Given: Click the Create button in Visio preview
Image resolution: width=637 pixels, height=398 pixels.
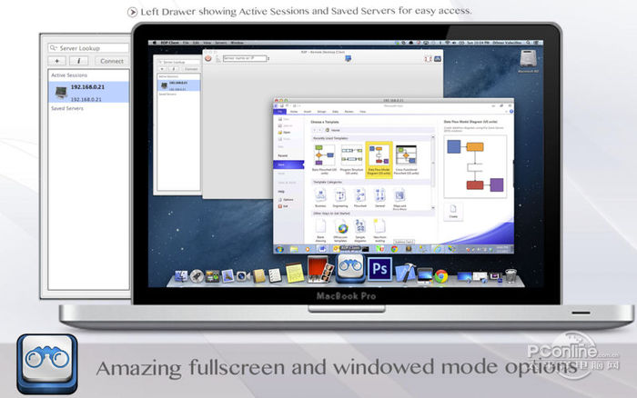Looking at the screenshot, I should tap(453, 211).
